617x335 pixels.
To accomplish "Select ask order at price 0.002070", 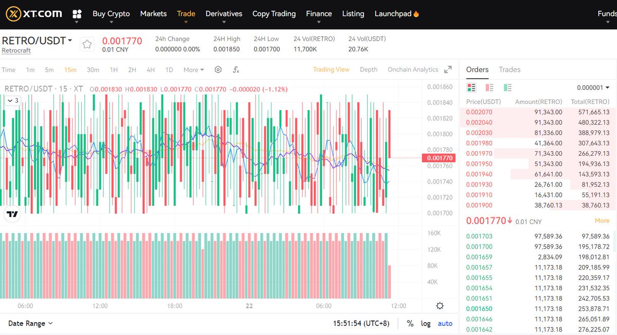I will [538, 112].
